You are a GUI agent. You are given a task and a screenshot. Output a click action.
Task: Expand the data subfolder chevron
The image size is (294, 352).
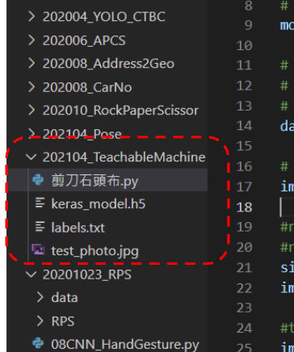tap(40, 297)
